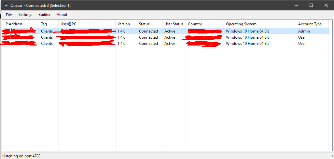Screen dimensions: 334x159
Task: Maximize the Quasar window
Action: coord(311,5)
